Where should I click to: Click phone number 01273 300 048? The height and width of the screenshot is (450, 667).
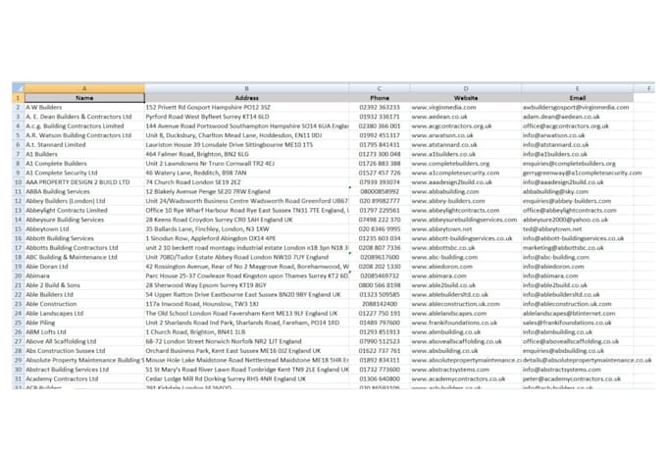(380, 154)
